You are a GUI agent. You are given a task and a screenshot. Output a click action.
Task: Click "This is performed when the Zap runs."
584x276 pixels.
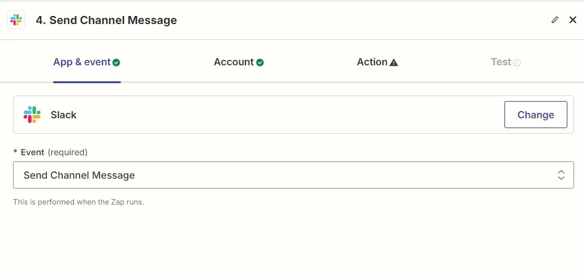point(78,202)
